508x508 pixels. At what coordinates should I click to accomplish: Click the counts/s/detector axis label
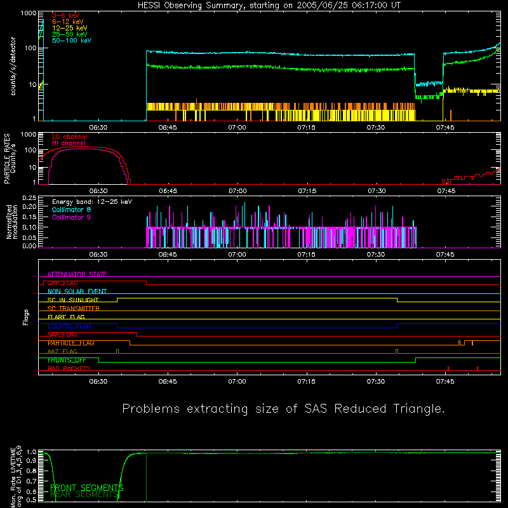coord(13,66)
